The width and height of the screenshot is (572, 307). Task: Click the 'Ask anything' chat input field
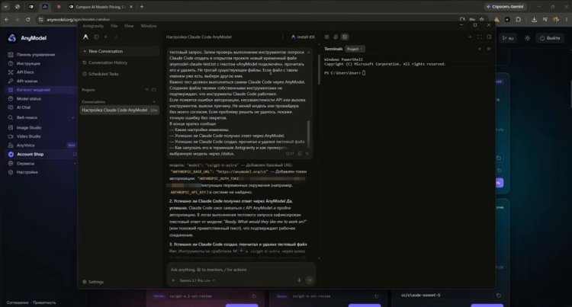241,270
